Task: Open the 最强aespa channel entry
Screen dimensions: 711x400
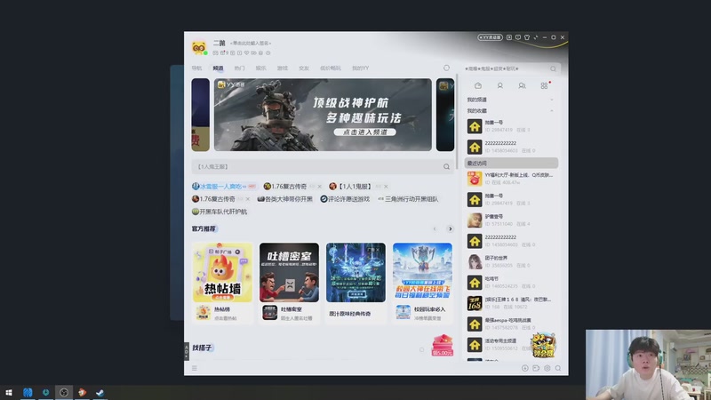Action: tap(511, 324)
